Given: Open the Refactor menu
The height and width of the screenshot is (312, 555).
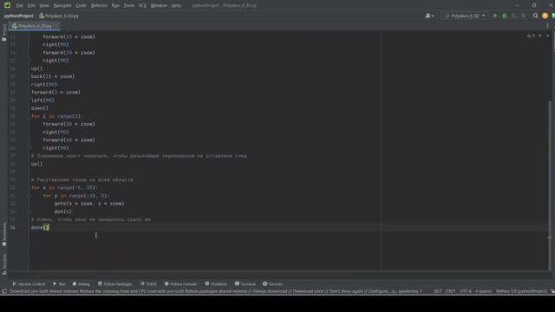Looking at the screenshot, I should pos(99,5).
